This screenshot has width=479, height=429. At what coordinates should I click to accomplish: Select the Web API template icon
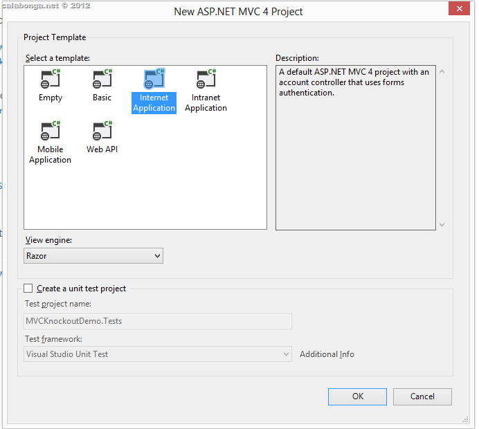click(102, 131)
